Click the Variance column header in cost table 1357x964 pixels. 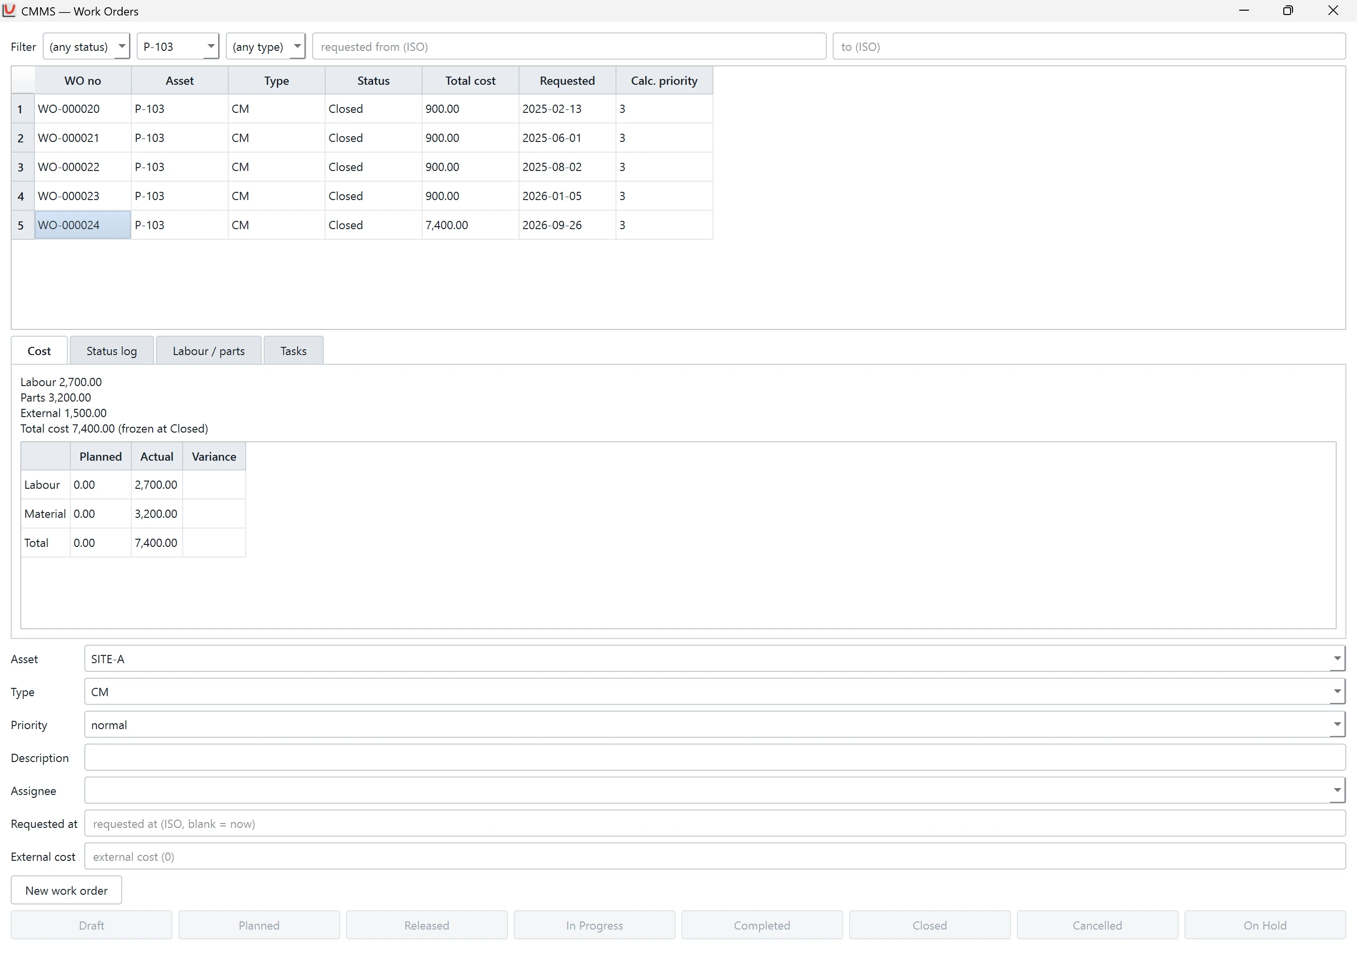(214, 456)
